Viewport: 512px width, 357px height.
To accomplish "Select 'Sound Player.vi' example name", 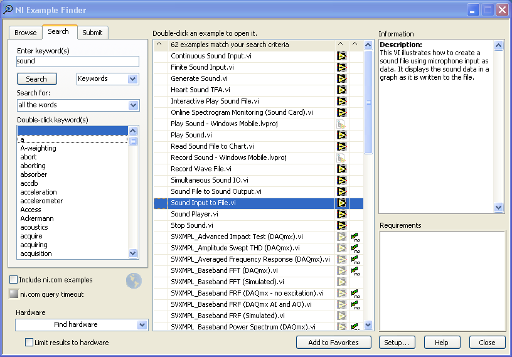I will click(195, 215).
